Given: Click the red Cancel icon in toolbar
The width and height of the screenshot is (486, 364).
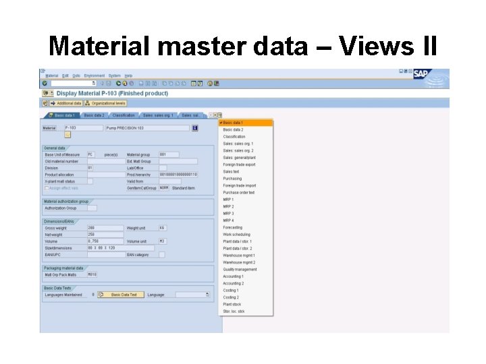Looking at the screenshot, I should pyautogui.click(x=132, y=84).
